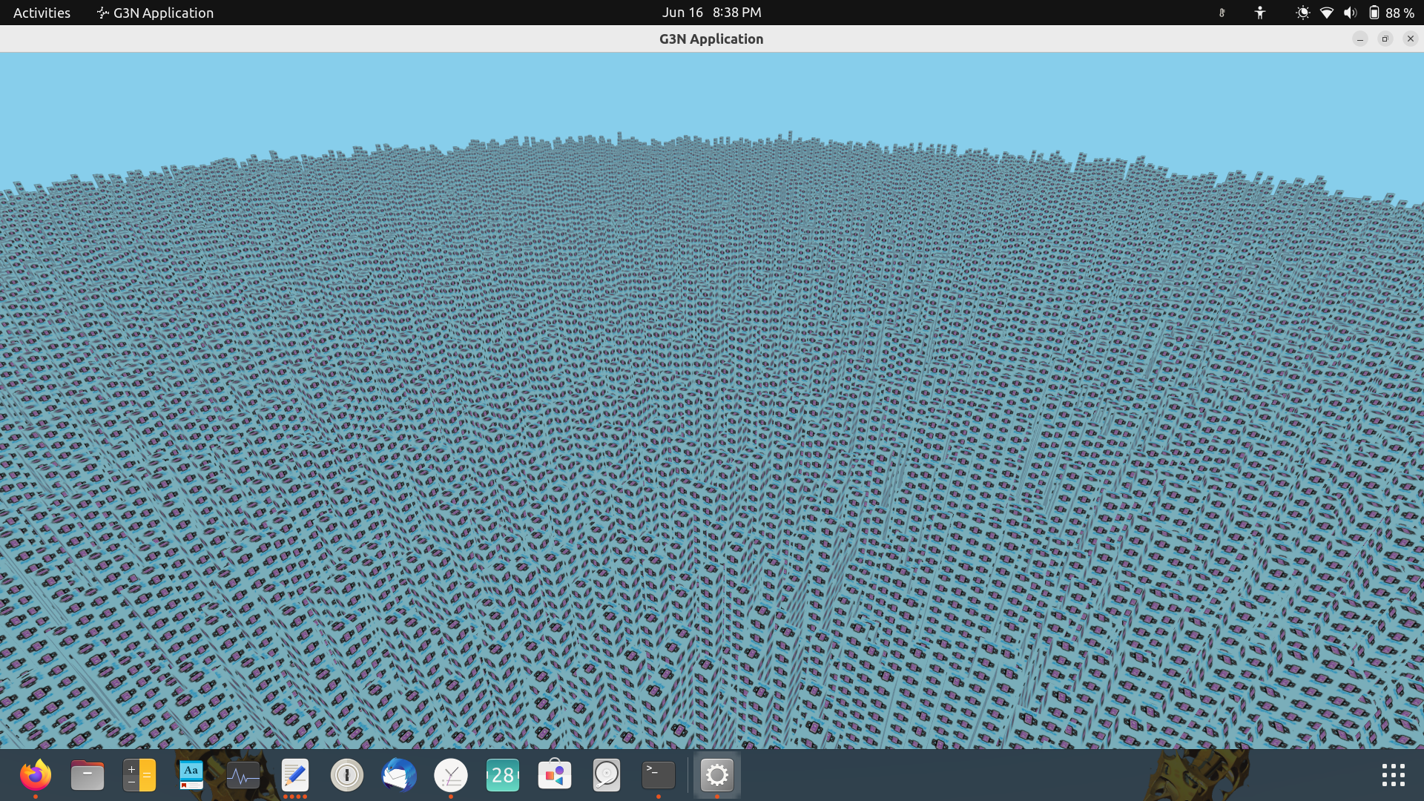
Task: Open the Calculator app
Action: click(139, 776)
